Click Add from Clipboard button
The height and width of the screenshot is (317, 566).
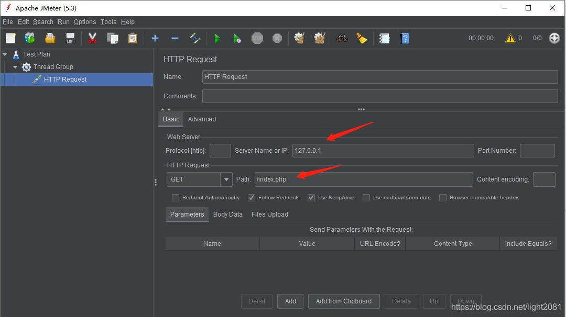[x=344, y=301]
